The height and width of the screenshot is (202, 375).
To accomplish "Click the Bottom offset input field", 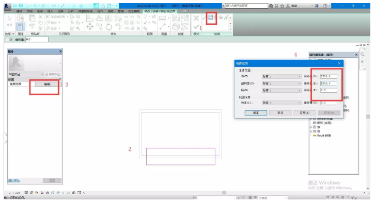I will (329, 90).
